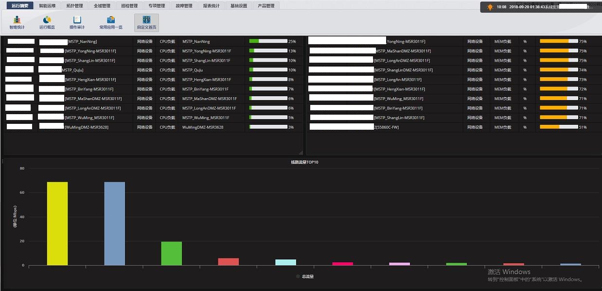Switch to the 故障管理 tab
This screenshot has height=291, width=602.
point(184,6)
